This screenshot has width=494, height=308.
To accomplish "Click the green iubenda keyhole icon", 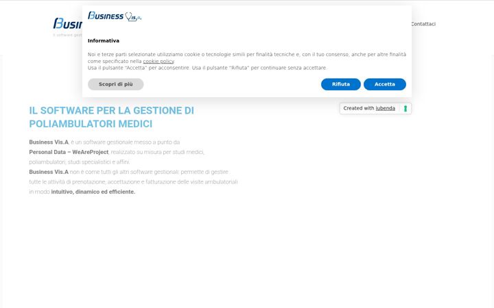I will pyautogui.click(x=405, y=108).
